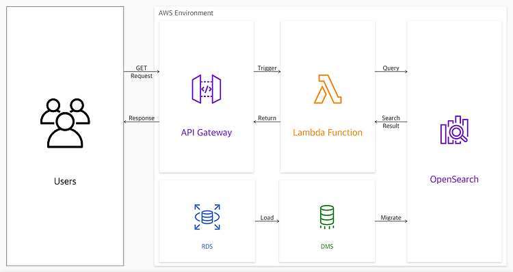The height and width of the screenshot is (272, 513).
Task: Click the OpenSearch magnifier icon
Action: [454, 130]
